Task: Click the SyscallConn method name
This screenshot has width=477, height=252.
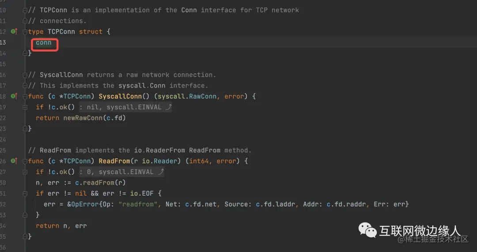Action: pos(120,96)
